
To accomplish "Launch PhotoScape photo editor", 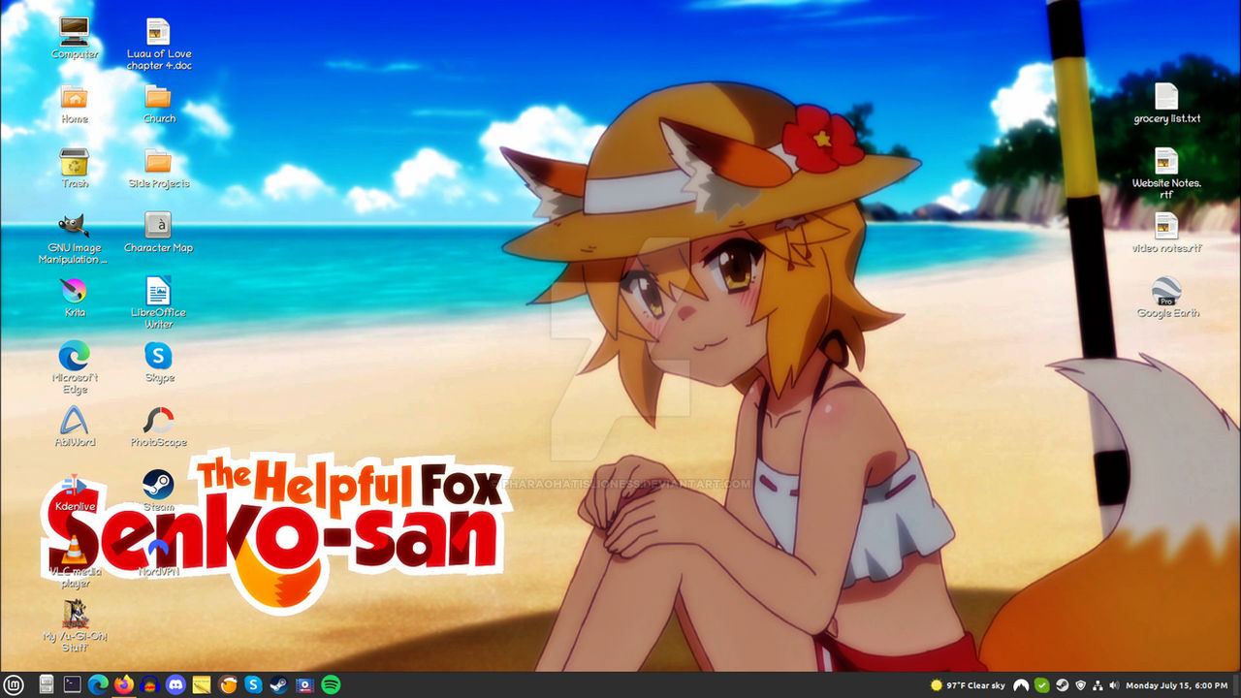I will coord(157,419).
